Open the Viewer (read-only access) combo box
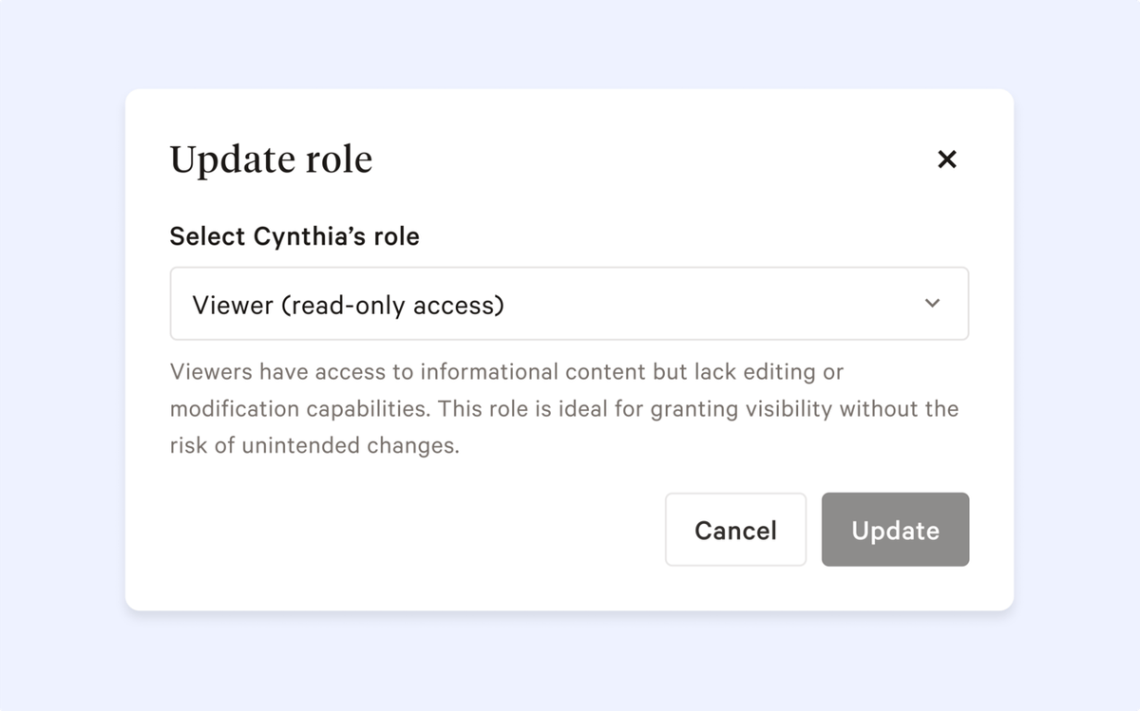The width and height of the screenshot is (1140, 711). tap(568, 304)
